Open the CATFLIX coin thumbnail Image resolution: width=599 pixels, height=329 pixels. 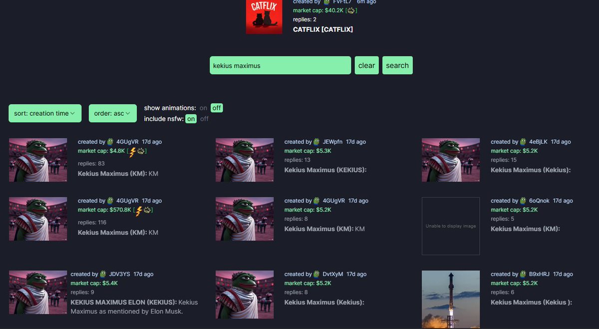264,17
